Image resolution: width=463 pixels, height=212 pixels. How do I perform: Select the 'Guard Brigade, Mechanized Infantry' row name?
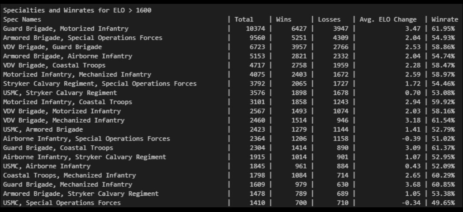tap(68, 184)
